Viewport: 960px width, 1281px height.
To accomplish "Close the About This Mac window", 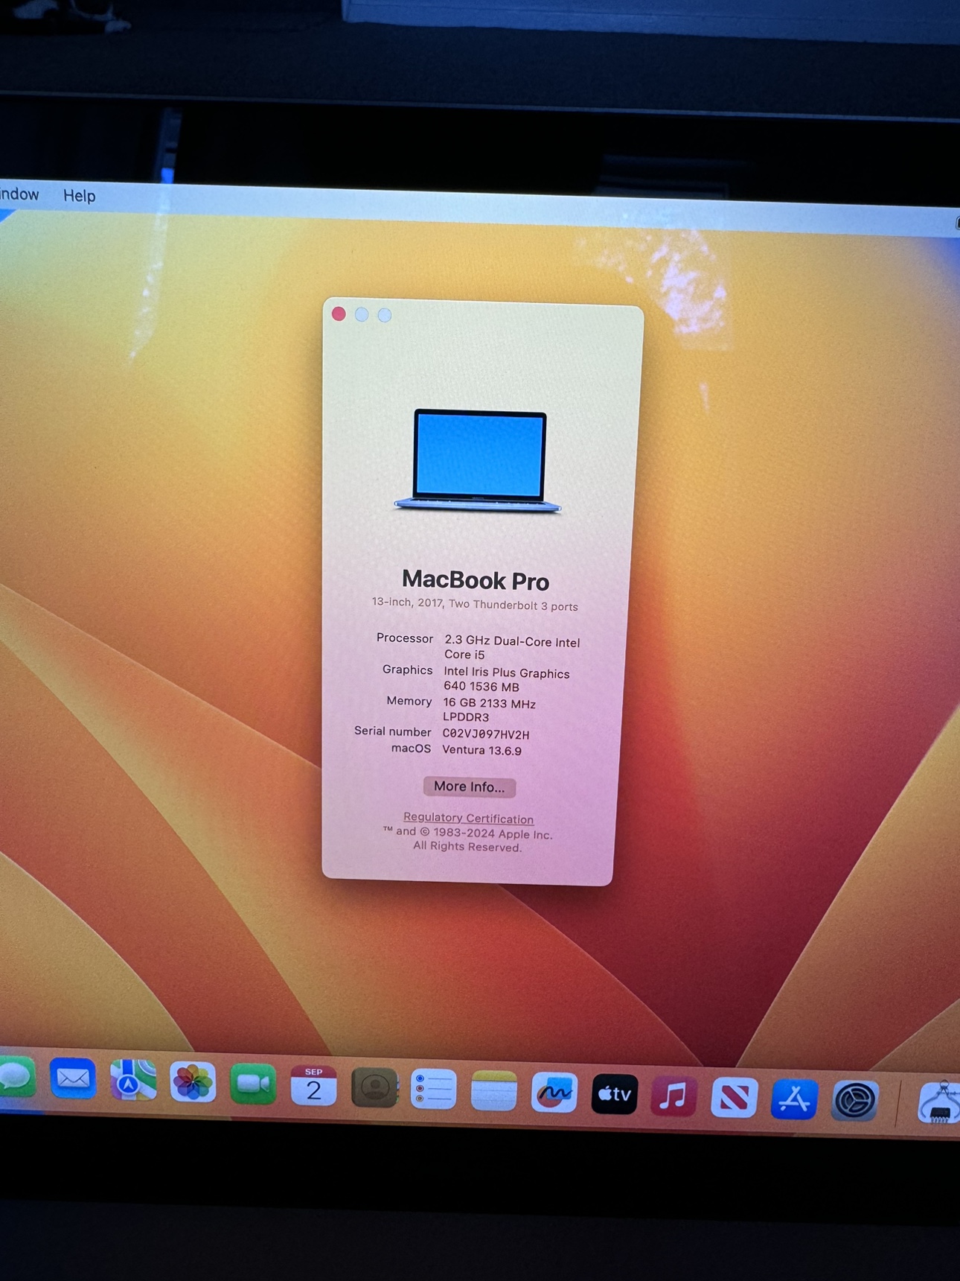I will [x=339, y=314].
